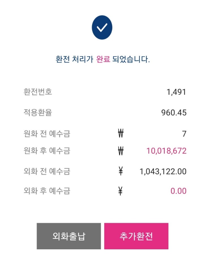Viewport: 210px width, 276px height.
Task: Select the won balance before value 7
Action: [x=184, y=134]
